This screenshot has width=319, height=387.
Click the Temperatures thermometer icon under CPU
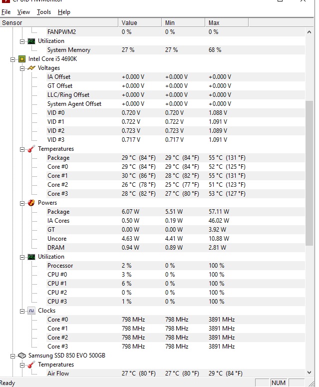[x=31, y=149]
